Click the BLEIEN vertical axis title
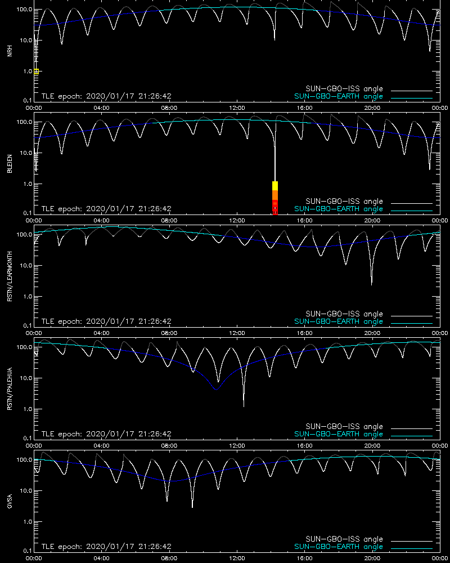450x563 pixels. tap(10, 164)
